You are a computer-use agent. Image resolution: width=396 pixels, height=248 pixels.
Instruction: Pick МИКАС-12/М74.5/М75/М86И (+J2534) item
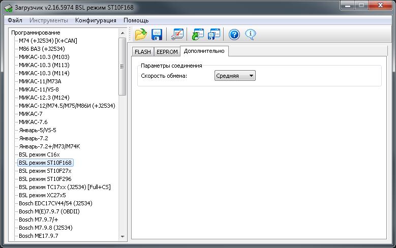coord(67,106)
